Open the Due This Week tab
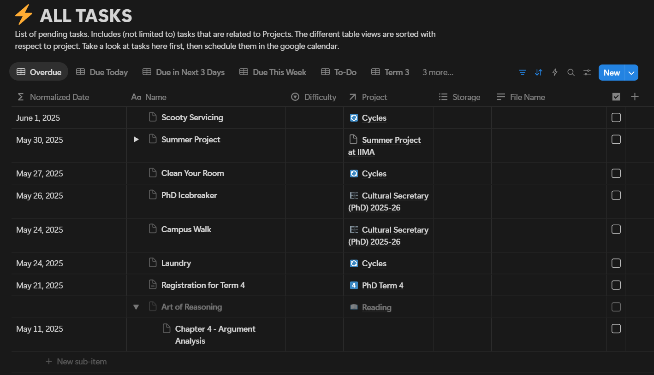 point(273,72)
